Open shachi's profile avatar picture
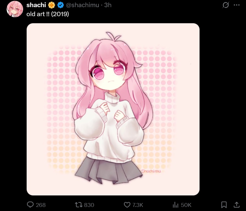Image resolution: width=246 pixels, height=211 pixels. point(15,9)
